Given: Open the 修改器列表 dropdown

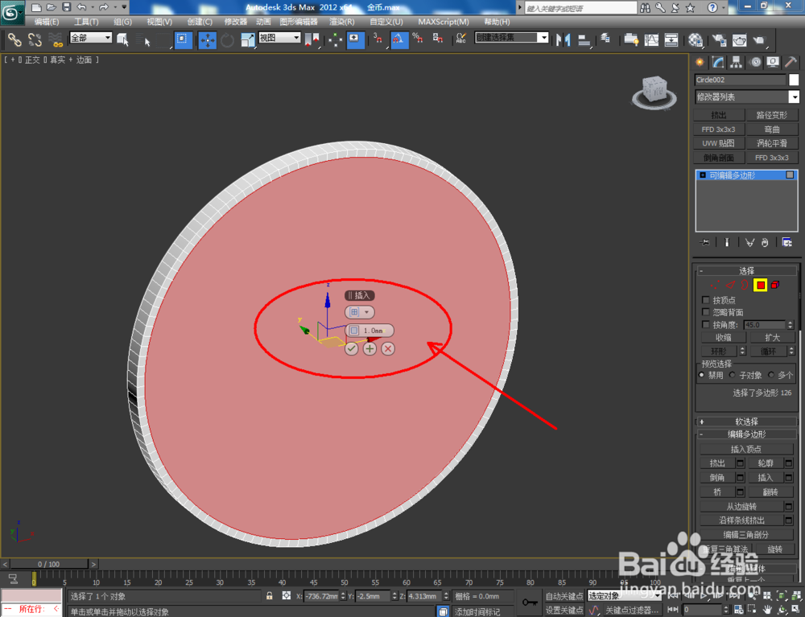Looking at the screenshot, I should tap(746, 97).
